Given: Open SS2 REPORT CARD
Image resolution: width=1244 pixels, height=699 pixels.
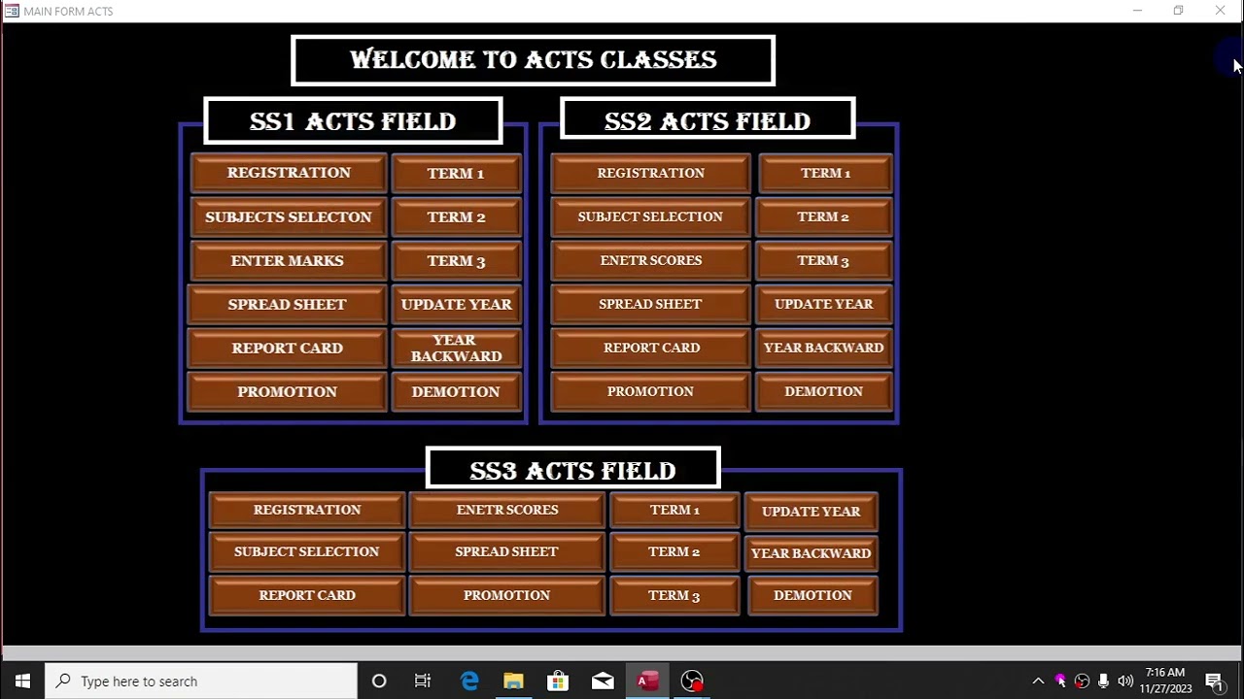Looking at the screenshot, I should coord(651,348).
